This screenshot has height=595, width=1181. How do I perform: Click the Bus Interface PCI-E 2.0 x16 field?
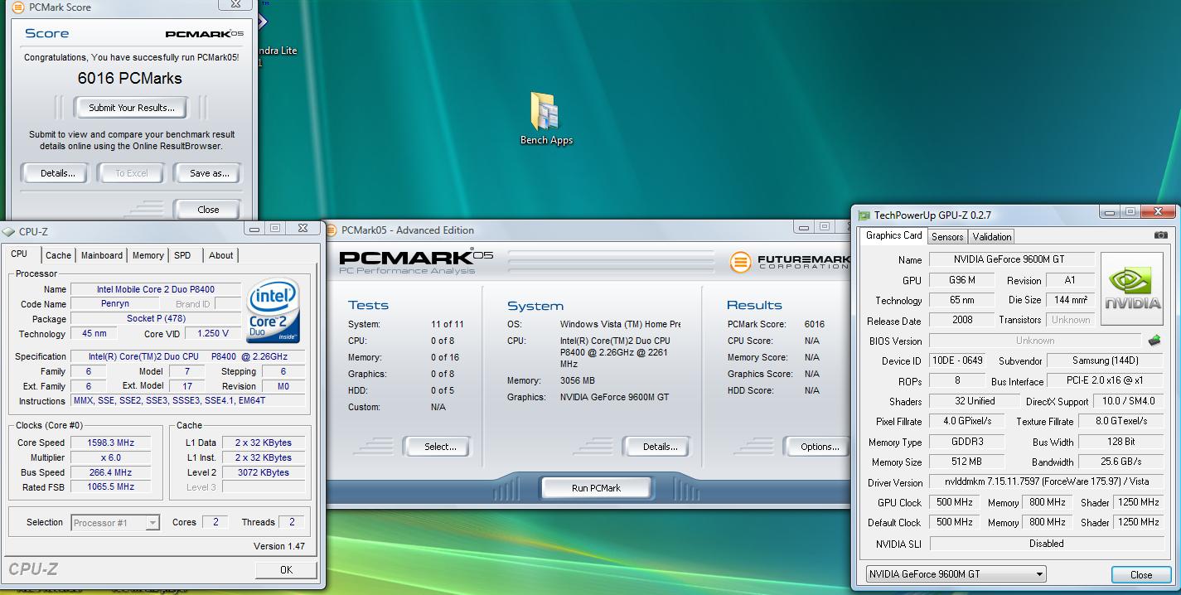1105,381
